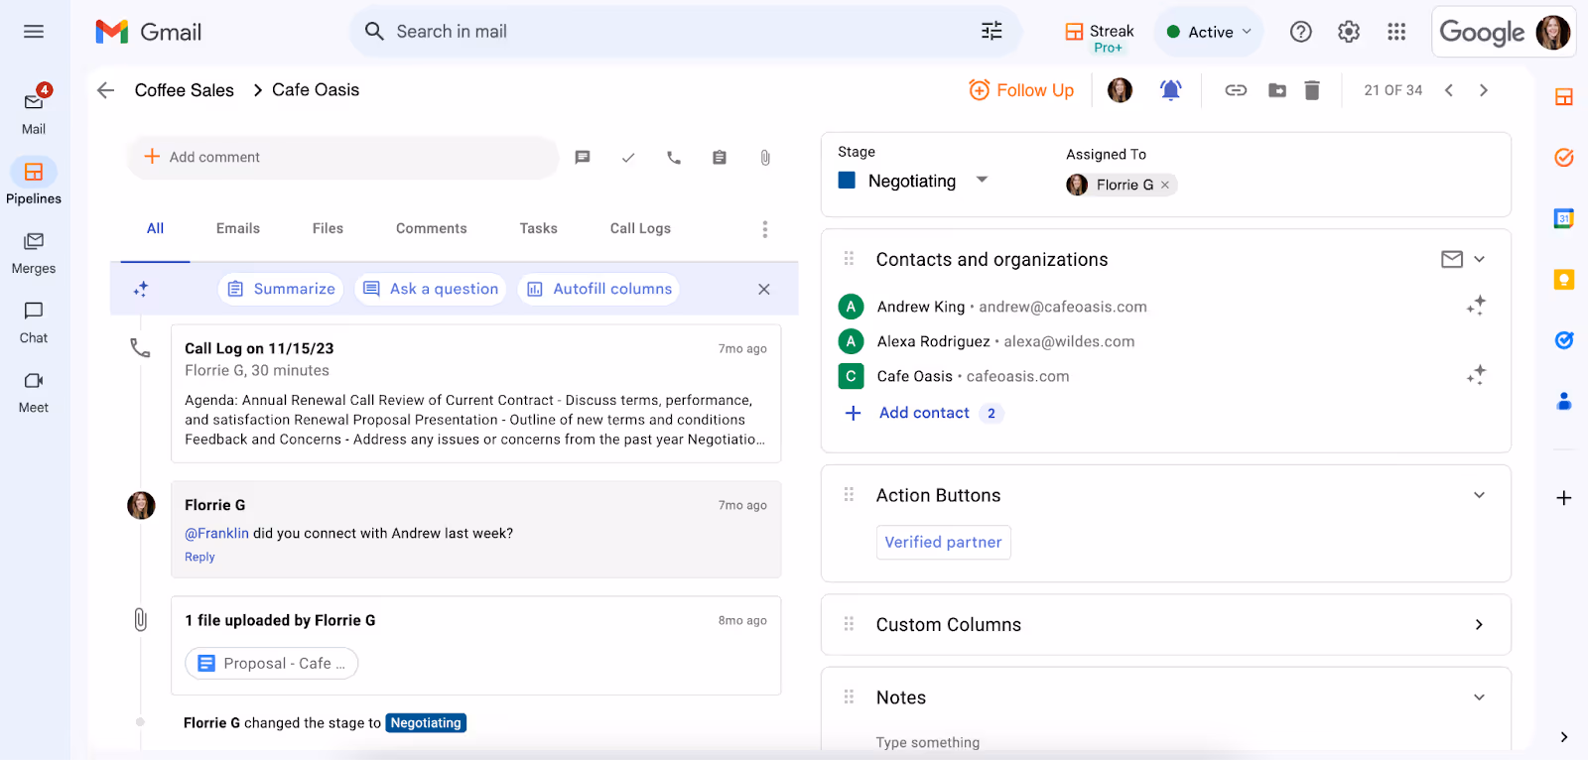Screen dimensions: 1588x760
Task: Collapse the Contacts and organizations section
Action: (x=1479, y=259)
